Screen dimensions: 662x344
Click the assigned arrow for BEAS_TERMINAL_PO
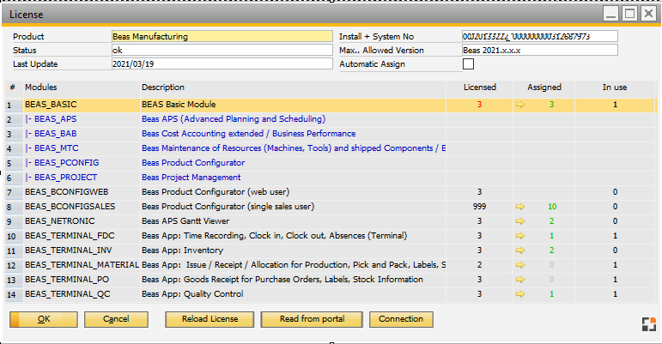tap(519, 280)
